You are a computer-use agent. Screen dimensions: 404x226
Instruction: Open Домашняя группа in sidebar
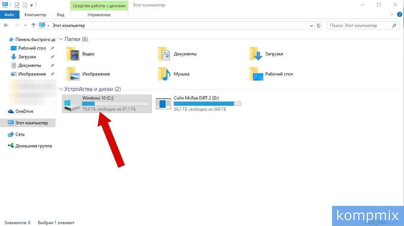(x=30, y=146)
